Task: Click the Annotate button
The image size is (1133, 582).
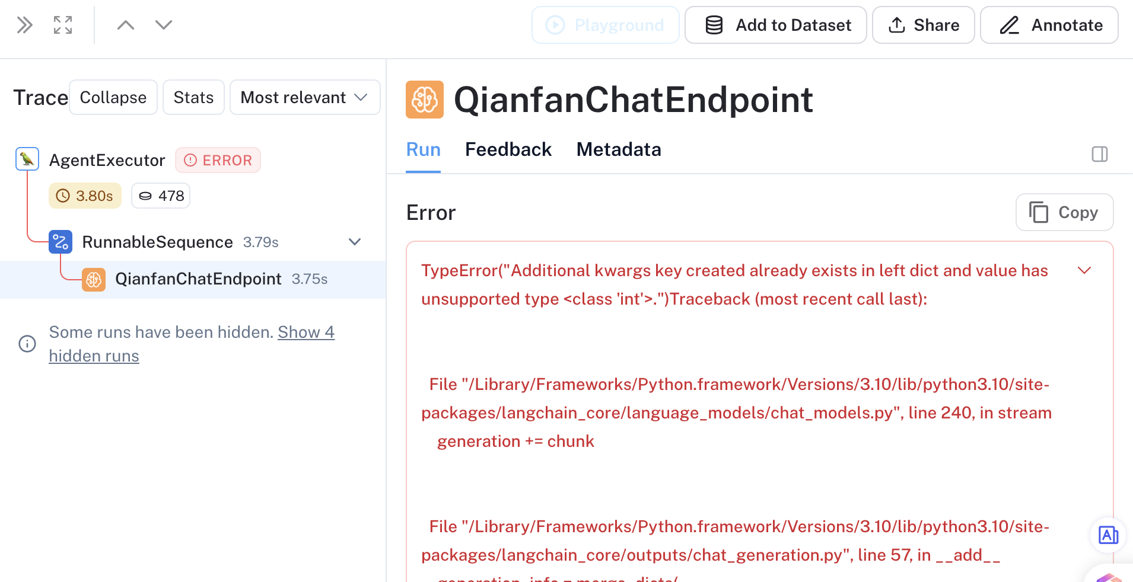Action: tap(1049, 25)
